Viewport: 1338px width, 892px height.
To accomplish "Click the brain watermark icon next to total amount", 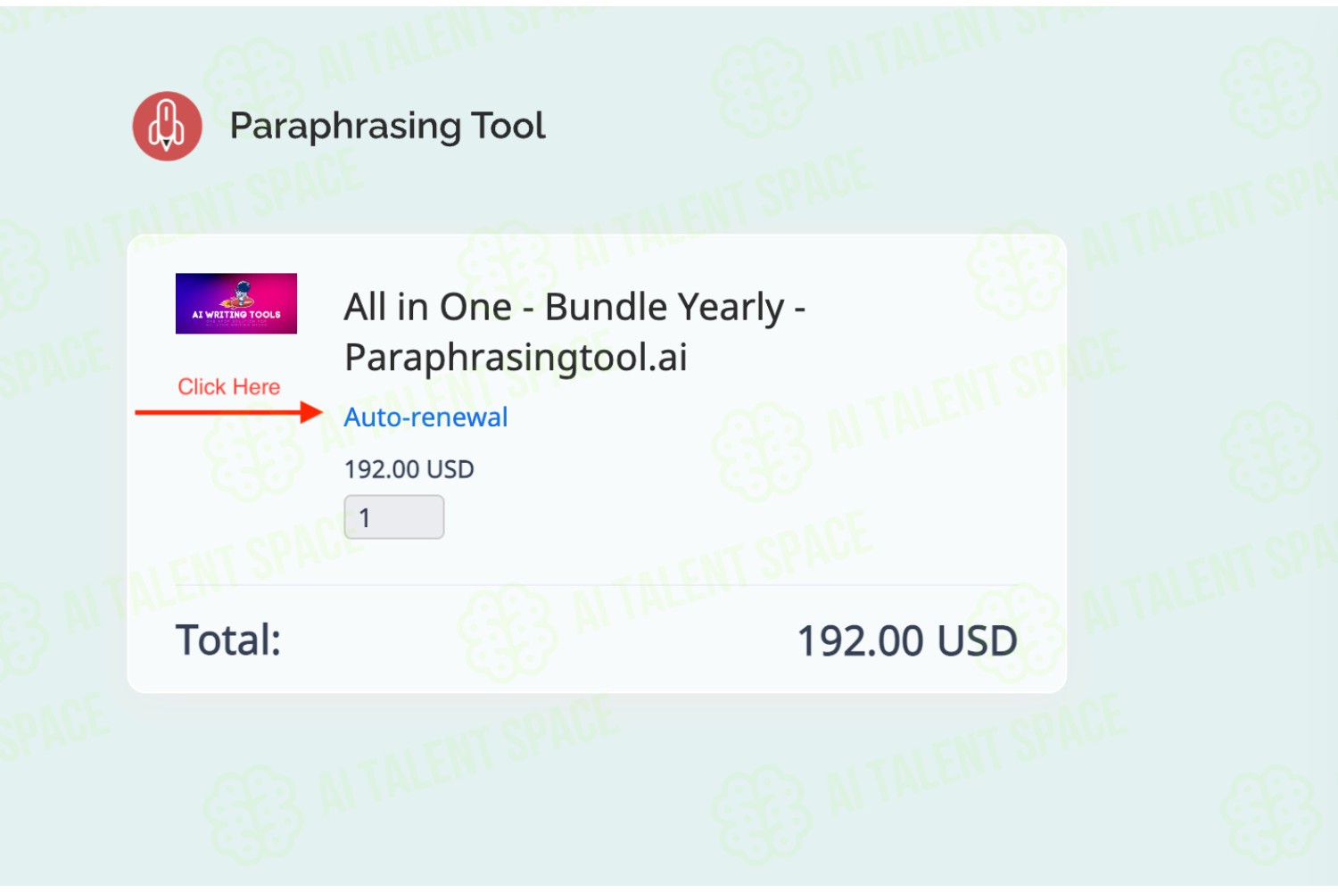I will [1017, 629].
